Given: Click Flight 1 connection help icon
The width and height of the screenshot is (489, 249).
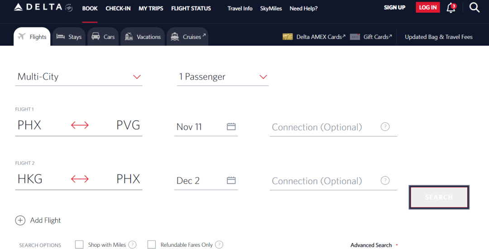Looking at the screenshot, I should tap(385, 127).
